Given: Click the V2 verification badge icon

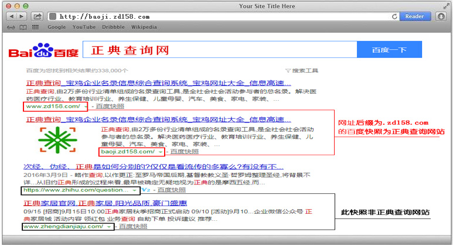Looking at the screenshot, I should (x=146, y=190).
